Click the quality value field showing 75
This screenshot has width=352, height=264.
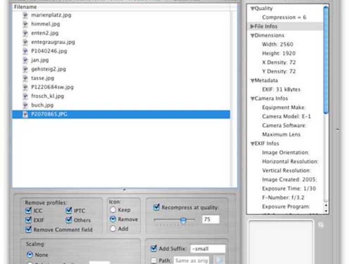pyautogui.click(x=211, y=219)
